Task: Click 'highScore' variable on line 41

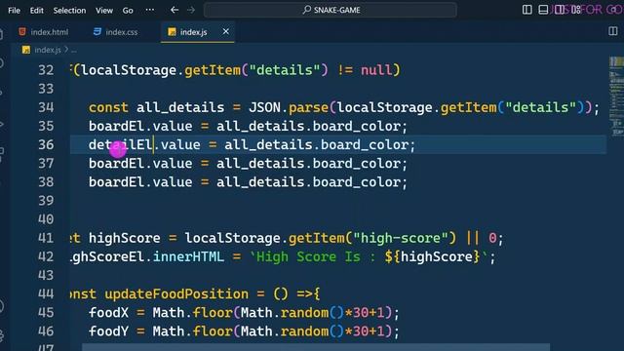Action: click(x=125, y=238)
